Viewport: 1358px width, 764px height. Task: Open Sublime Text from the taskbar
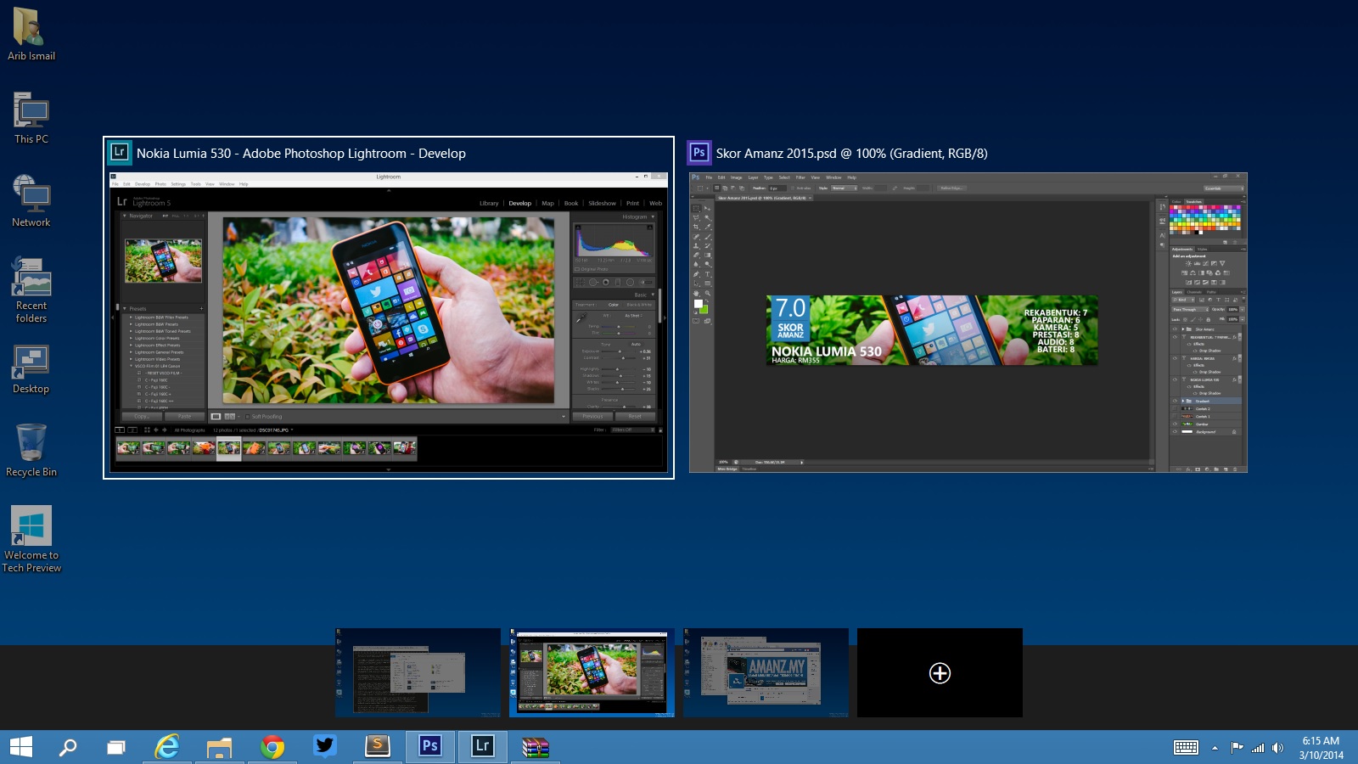click(378, 747)
